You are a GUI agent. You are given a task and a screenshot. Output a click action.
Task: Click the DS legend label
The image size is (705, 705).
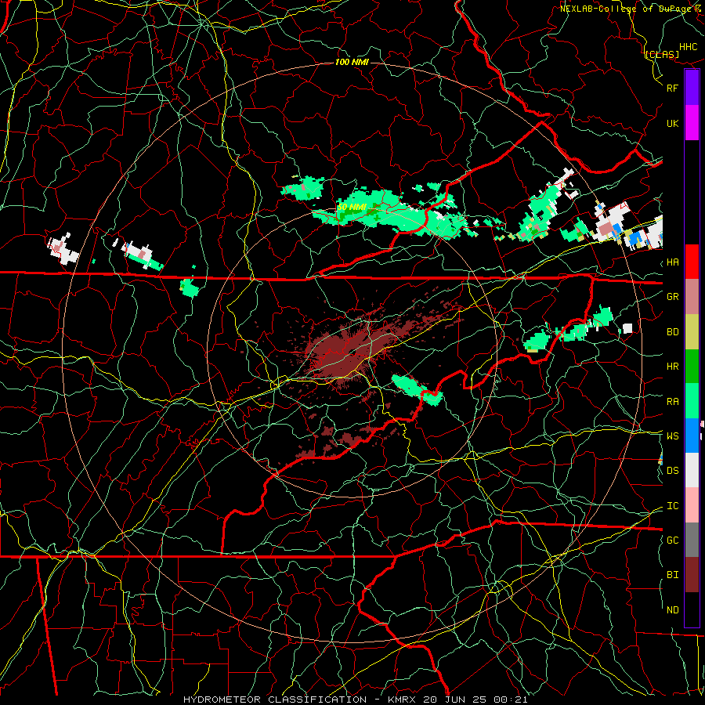pyautogui.click(x=672, y=471)
